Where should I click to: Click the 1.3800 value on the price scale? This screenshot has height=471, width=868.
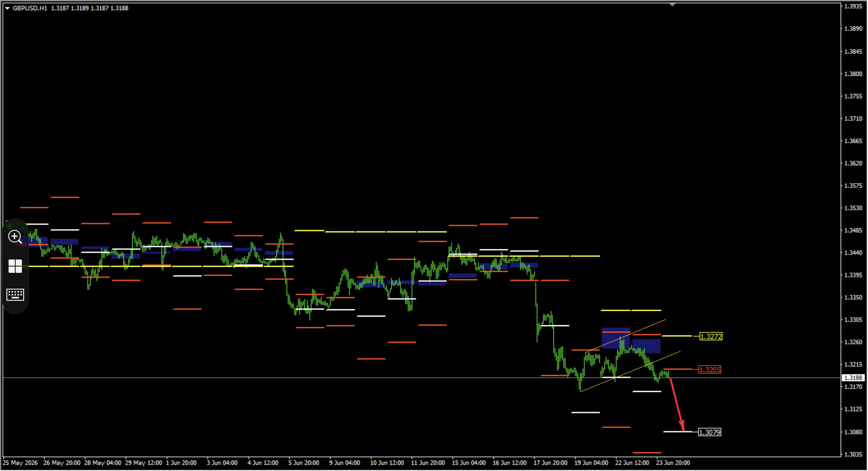click(853, 74)
